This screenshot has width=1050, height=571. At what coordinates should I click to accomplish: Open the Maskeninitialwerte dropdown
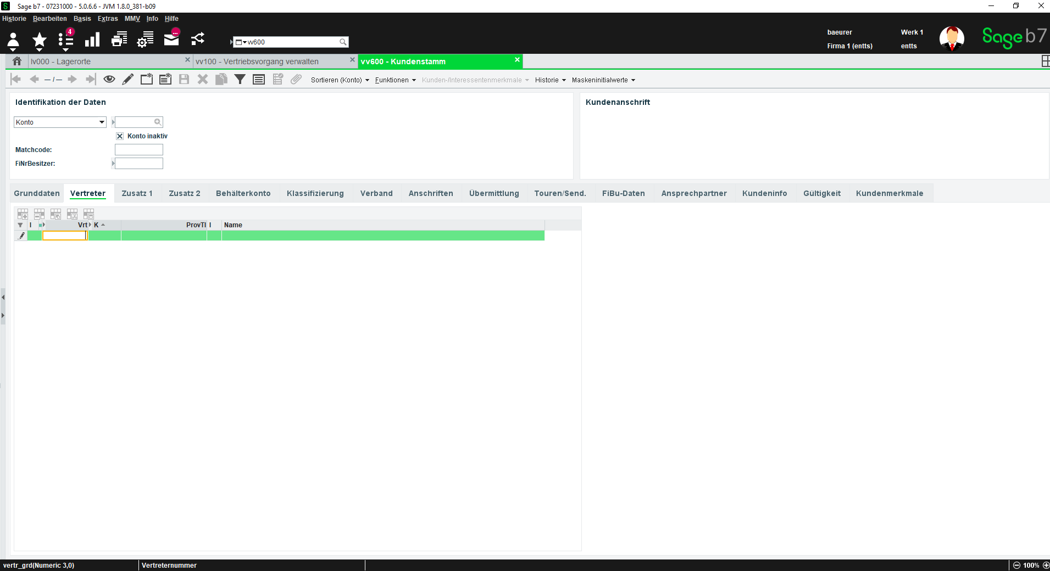[603, 80]
